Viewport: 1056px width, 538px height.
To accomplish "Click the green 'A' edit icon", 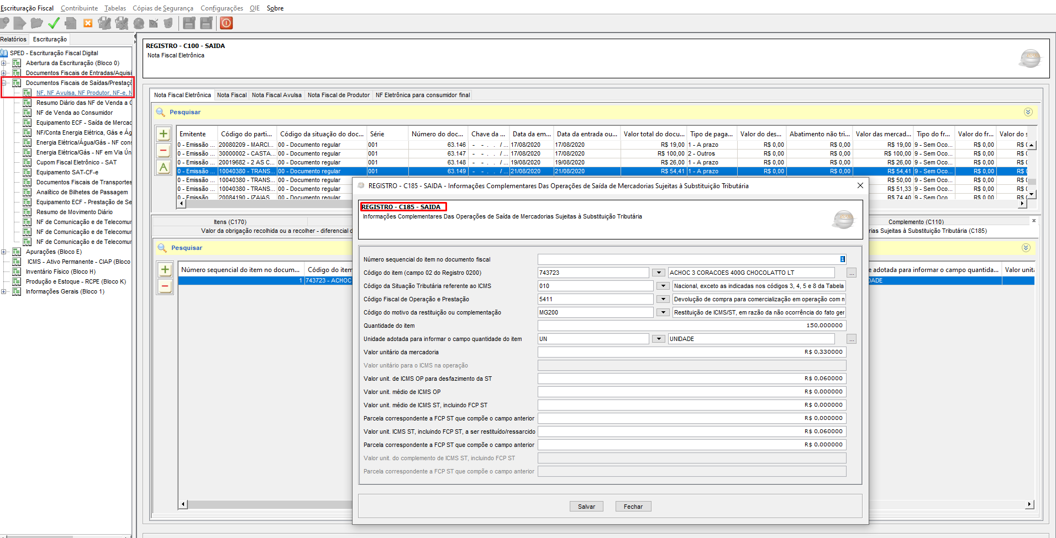I will [x=164, y=167].
